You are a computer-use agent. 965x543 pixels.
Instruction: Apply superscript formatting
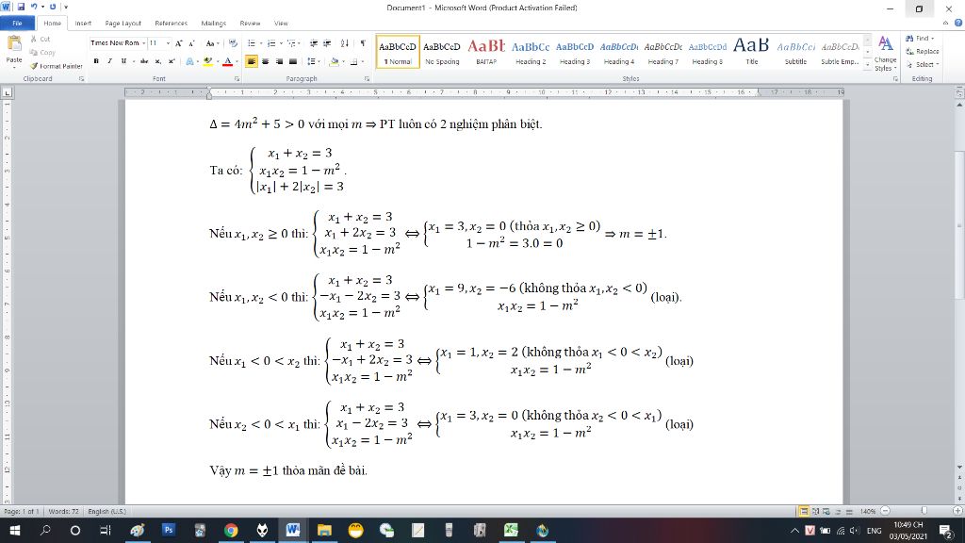(x=172, y=61)
